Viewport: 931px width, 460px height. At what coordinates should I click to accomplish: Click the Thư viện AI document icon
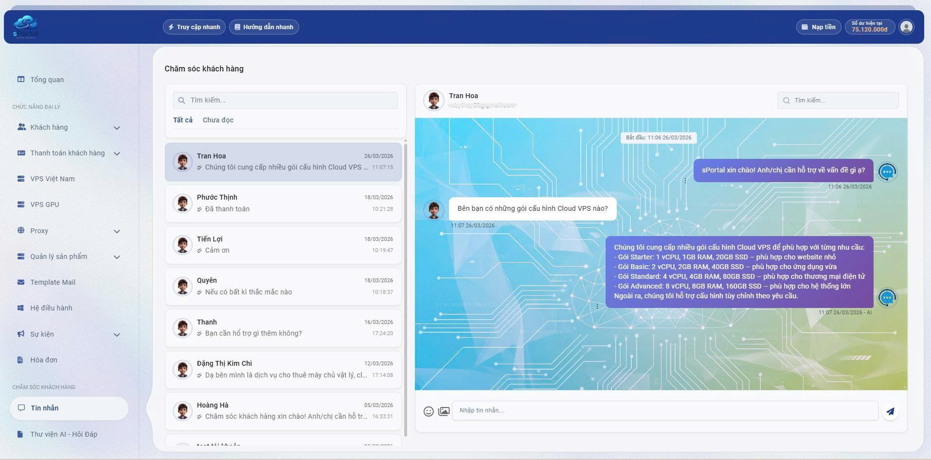pyautogui.click(x=20, y=434)
